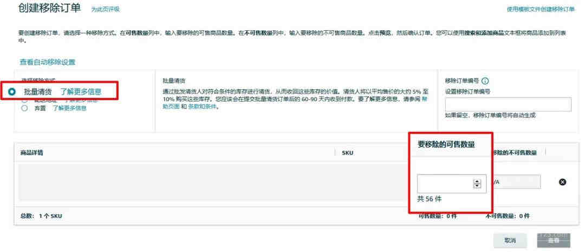Image resolution: width=585 pixels, height=252 pixels.
Task: Select the partially hidden middle removal-method radio
Action: point(24,101)
